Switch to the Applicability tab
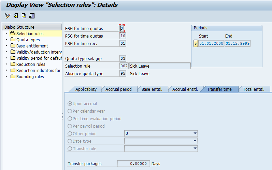 tap(86, 89)
